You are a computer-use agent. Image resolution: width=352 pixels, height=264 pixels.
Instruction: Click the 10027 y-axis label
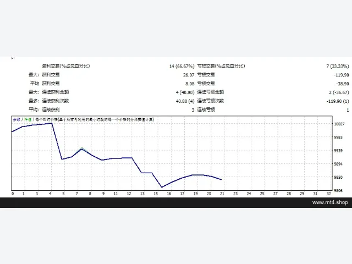click(339, 124)
